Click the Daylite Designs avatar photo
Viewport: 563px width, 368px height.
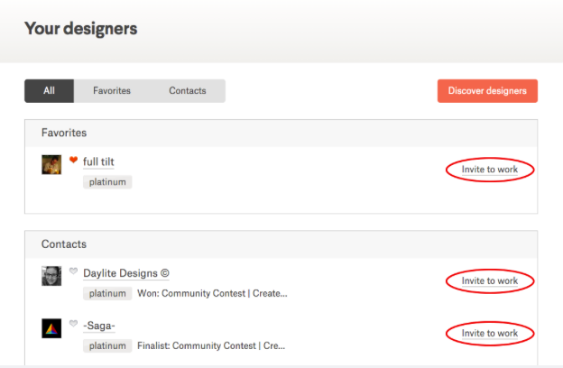click(x=51, y=275)
